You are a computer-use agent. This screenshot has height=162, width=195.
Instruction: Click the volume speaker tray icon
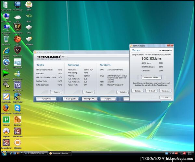pos(173,154)
